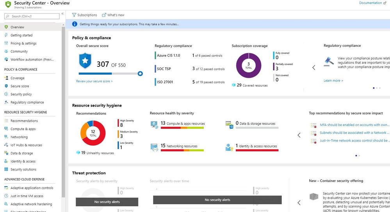Click the Identity & access icon in sidebar
The height and width of the screenshot is (212, 390).
coord(6,161)
